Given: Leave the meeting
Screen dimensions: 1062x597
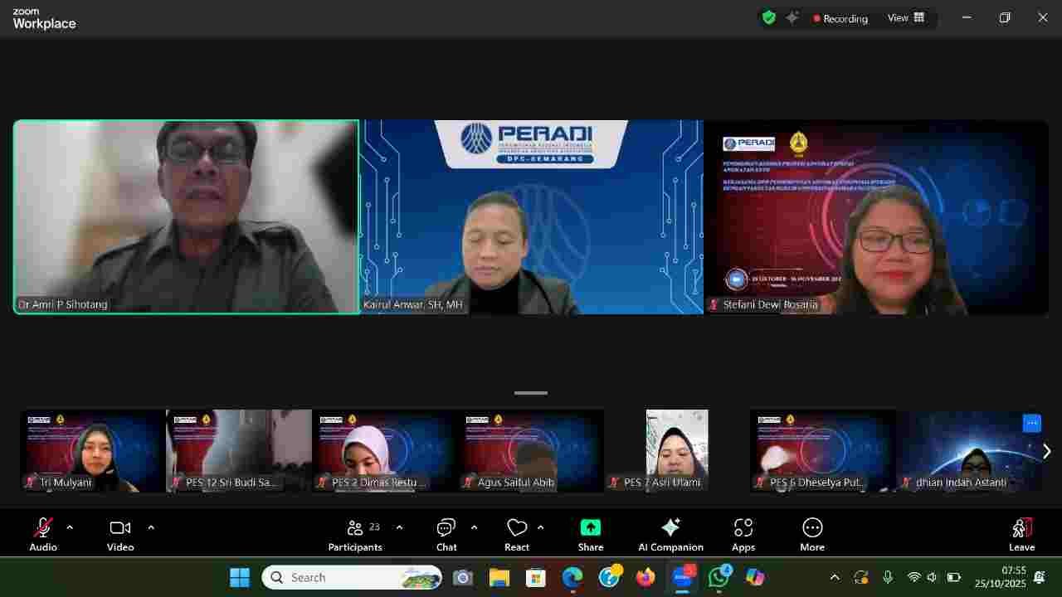Looking at the screenshot, I should [1021, 534].
